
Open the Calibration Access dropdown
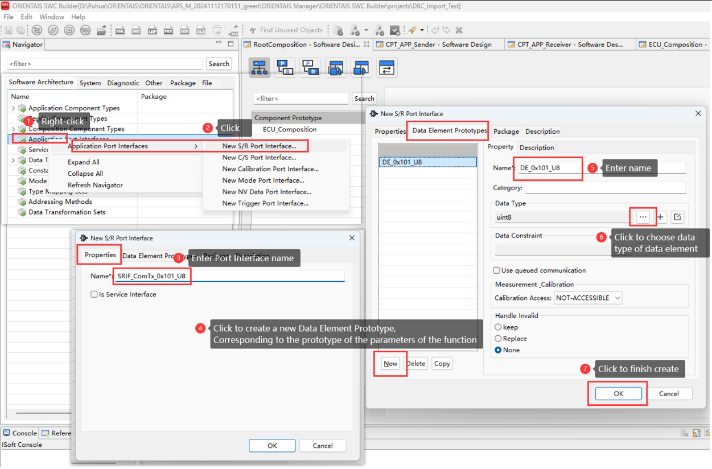[588, 298]
